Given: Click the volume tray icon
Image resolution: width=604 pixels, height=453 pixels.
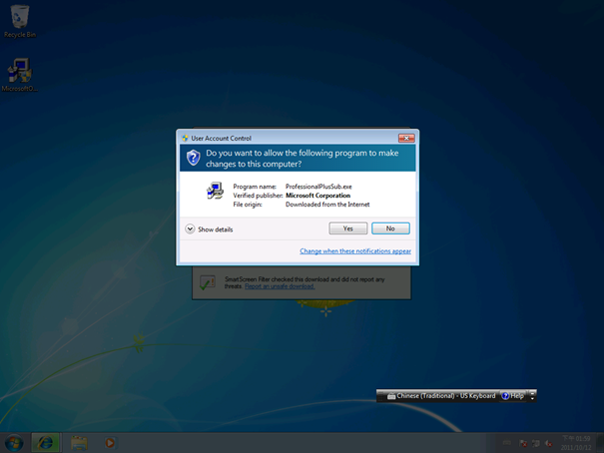Looking at the screenshot, I should [x=548, y=444].
